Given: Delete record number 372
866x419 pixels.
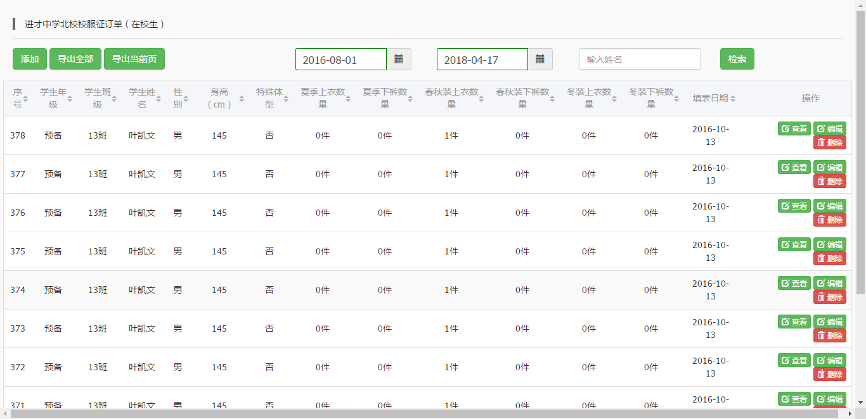Looking at the screenshot, I should click(829, 374).
